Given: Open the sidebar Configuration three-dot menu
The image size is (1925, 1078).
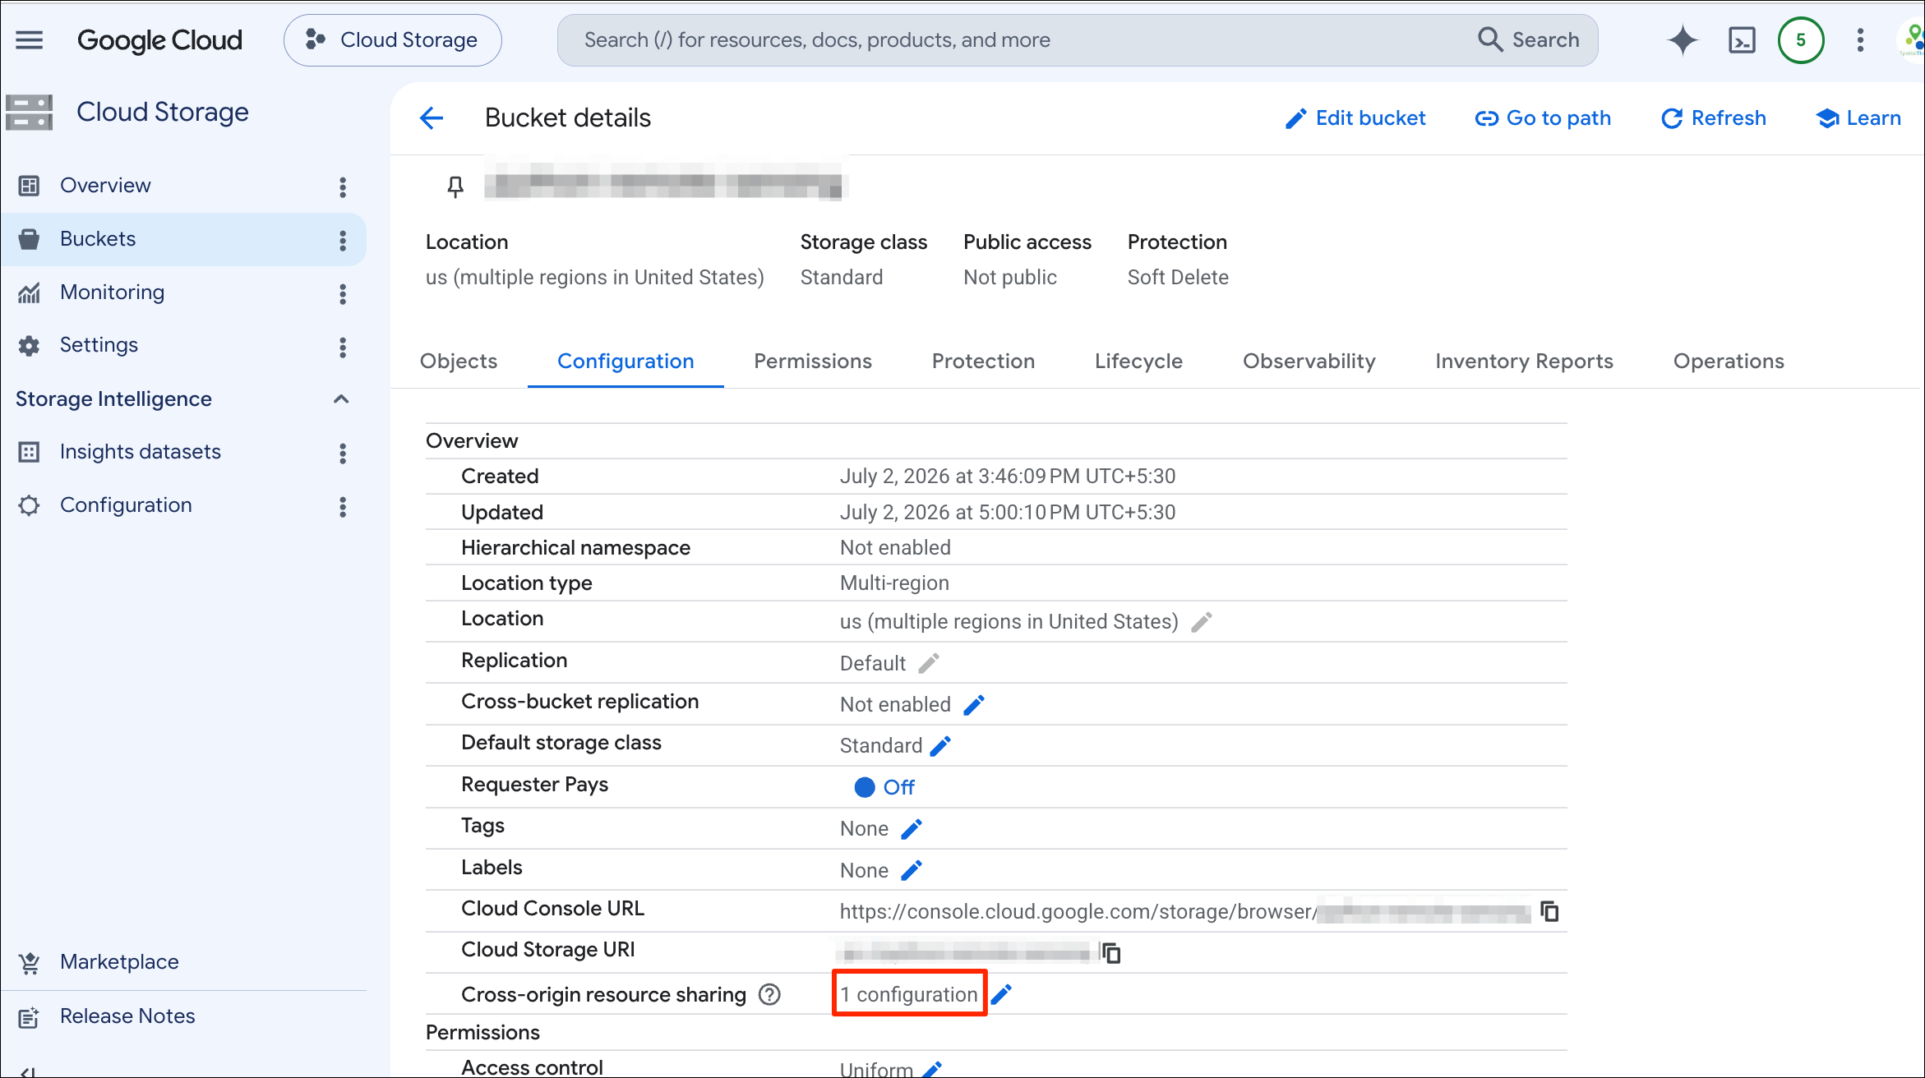Looking at the screenshot, I should 343,506.
